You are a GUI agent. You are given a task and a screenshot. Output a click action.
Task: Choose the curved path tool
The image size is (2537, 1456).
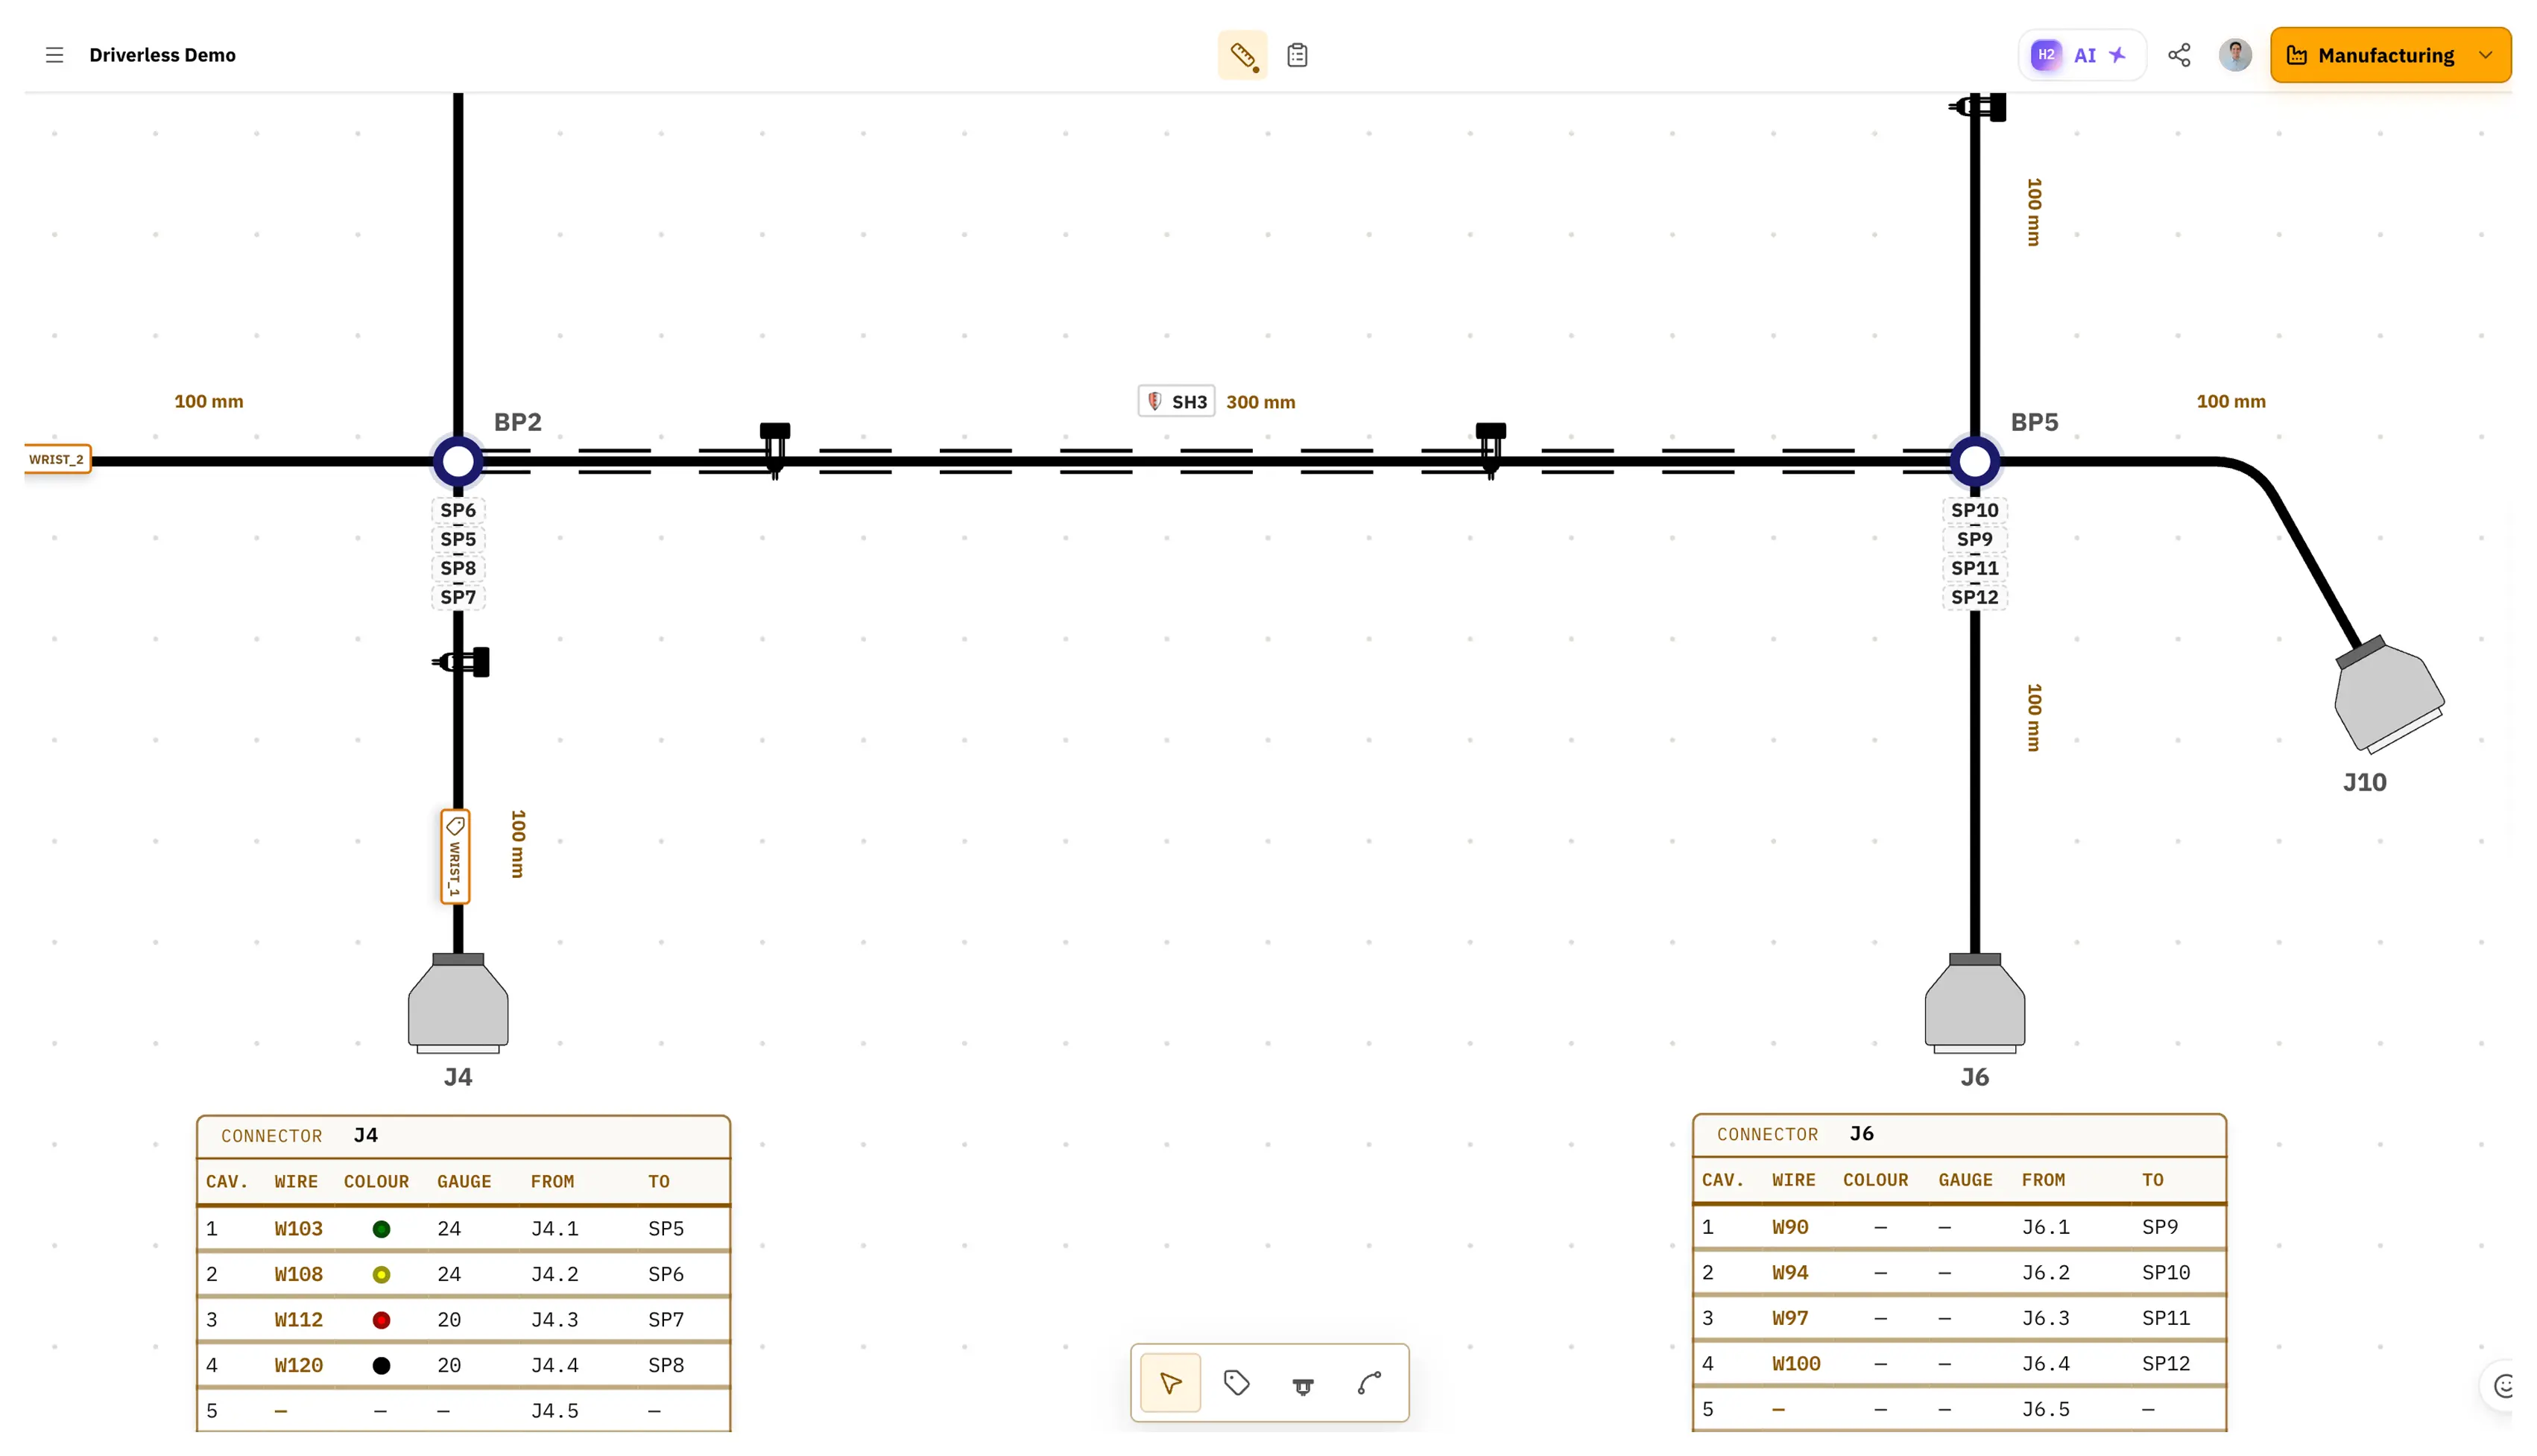[1369, 1383]
